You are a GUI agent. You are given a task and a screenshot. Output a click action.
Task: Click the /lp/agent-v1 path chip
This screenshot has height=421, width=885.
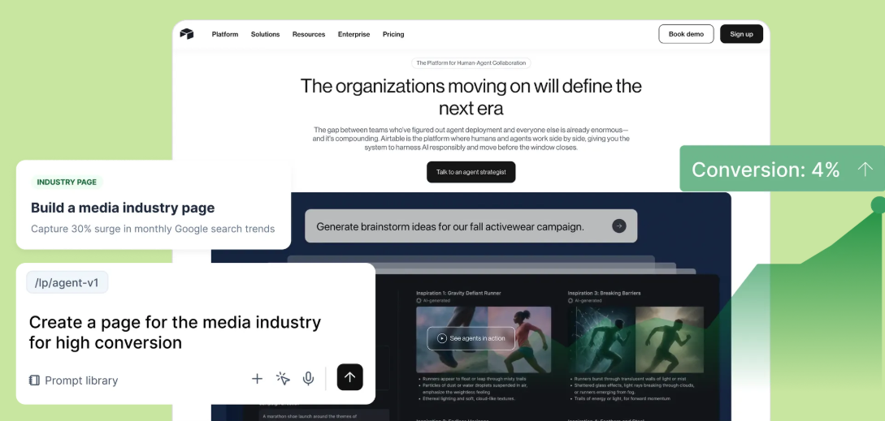click(x=67, y=282)
